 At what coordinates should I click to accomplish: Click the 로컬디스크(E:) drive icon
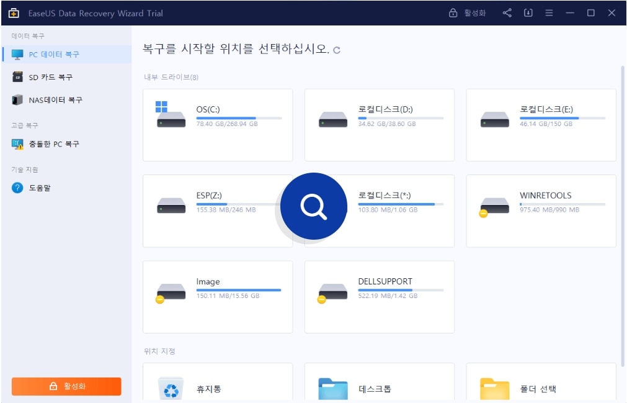coord(495,119)
